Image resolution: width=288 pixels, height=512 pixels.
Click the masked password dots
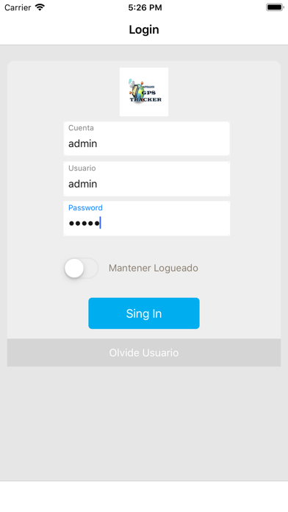tap(84, 224)
